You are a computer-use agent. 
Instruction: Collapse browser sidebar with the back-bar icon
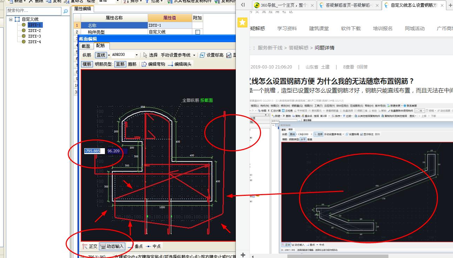tap(243, 5)
